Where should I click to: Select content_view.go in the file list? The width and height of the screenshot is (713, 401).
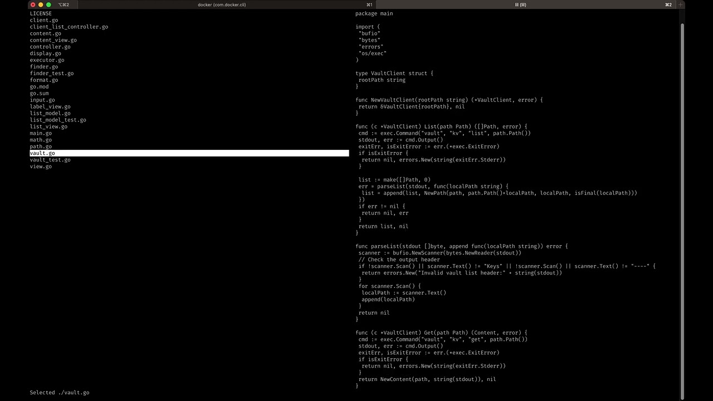click(x=53, y=40)
